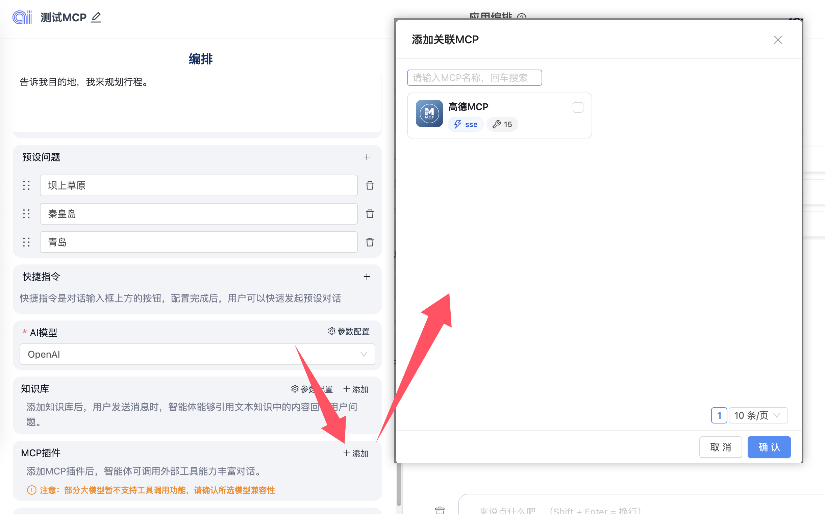
Task: Add a new preset question with plus icon
Action: coord(367,157)
